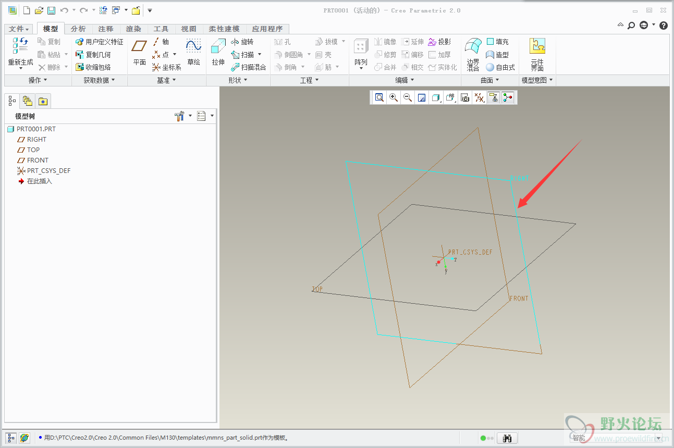Select the 轴 (Axis) tool
This screenshot has height=448, width=674.
(161, 42)
